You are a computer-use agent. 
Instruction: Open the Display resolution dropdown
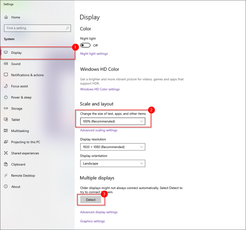point(113,147)
